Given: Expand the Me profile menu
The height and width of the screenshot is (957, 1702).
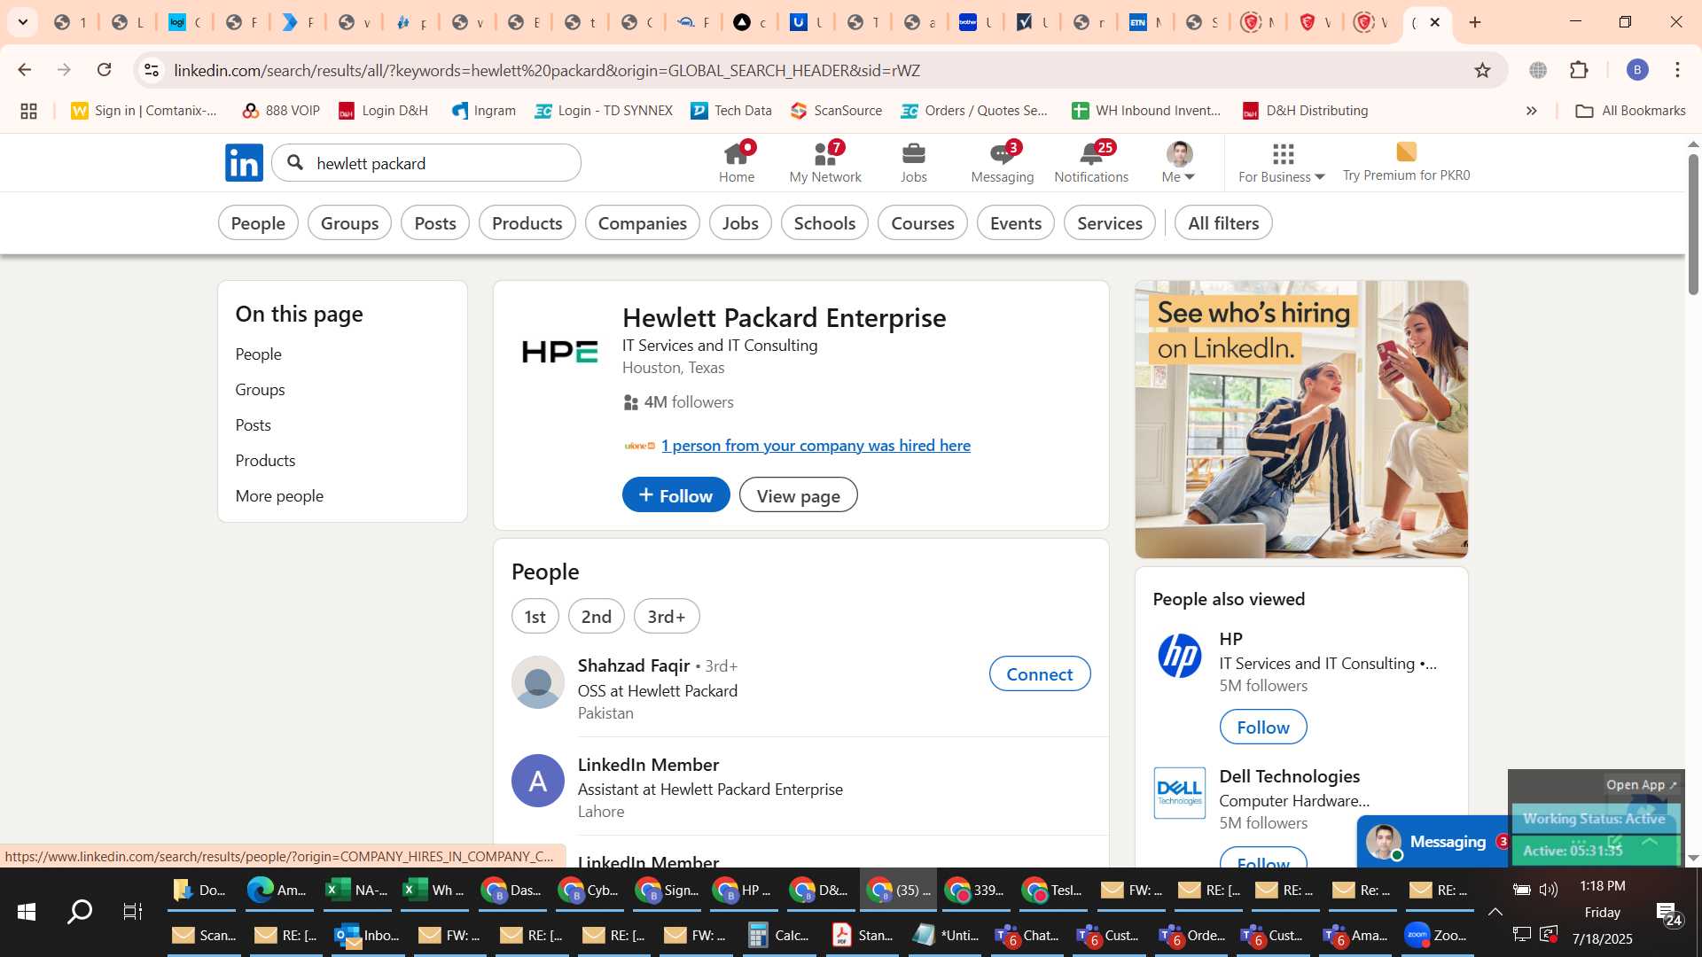Looking at the screenshot, I should [1179, 162].
